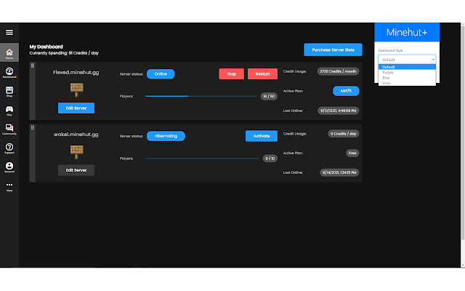
Task: Open the Support question-mark icon
Action: [x=9, y=148]
